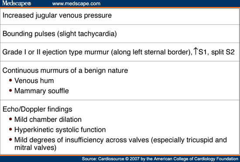Select the Grade I or II ejection murmur row
Viewport: 240px width, 162px height.
pyautogui.click(x=120, y=52)
